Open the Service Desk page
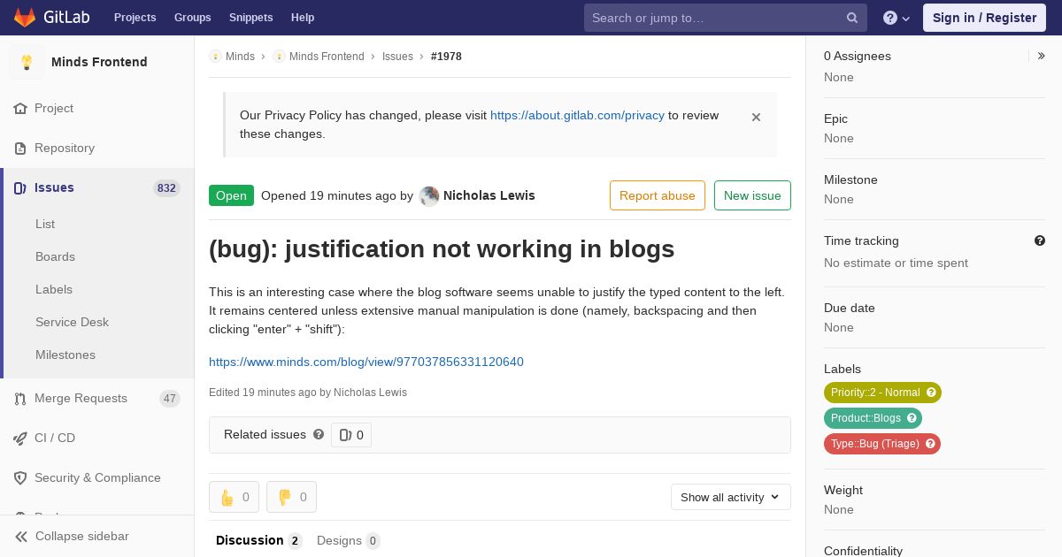 tap(72, 322)
